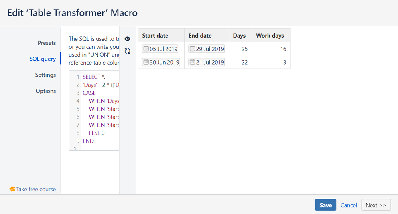The image size is (398, 214).
Task: Click the graduation cap course icon
Action: point(12,189)
